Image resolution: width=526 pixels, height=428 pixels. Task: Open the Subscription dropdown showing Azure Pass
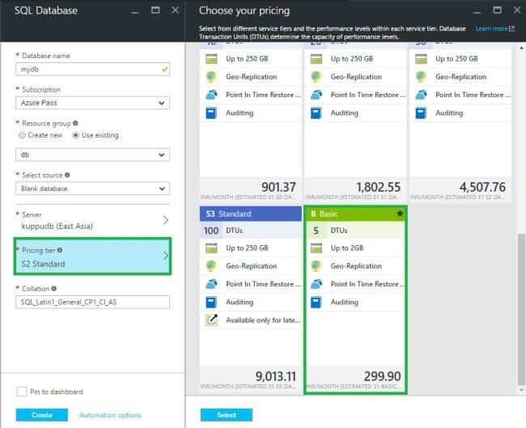[x=93, y=104]
